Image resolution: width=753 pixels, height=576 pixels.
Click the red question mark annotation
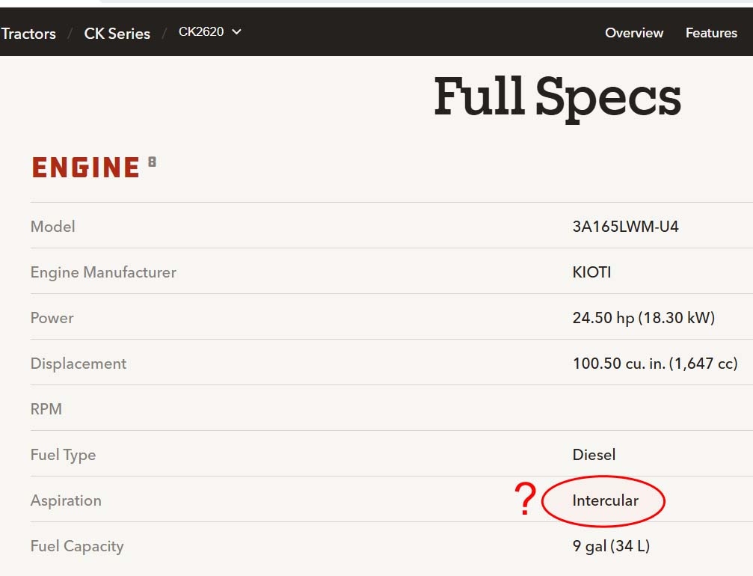526,499
